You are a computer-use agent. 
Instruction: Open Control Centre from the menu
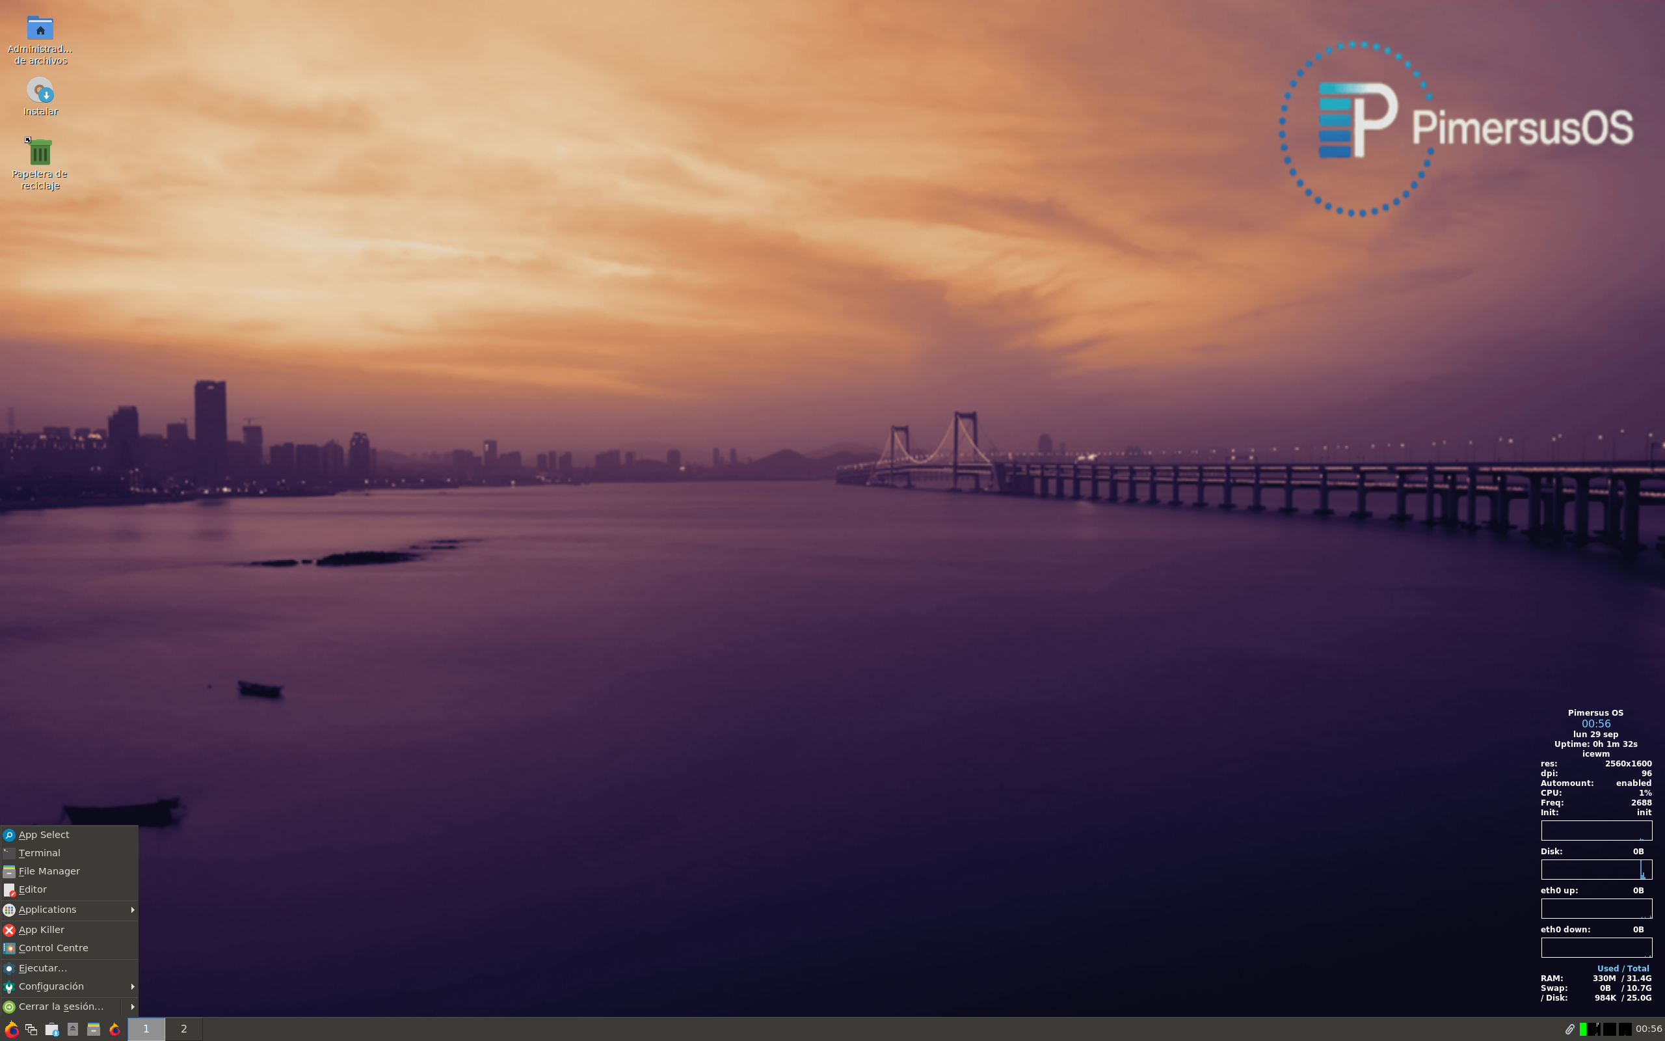(x=70, y=948)
